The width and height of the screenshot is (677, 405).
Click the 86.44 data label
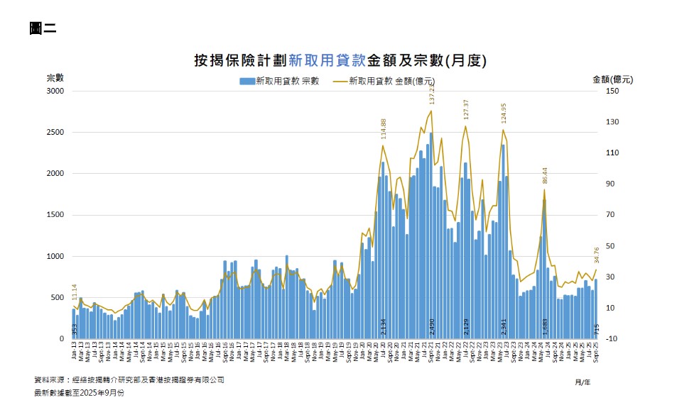click(545, 176)
